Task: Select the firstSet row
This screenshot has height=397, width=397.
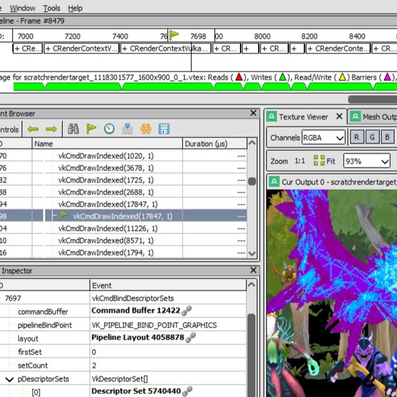Action: coord(123,352)
